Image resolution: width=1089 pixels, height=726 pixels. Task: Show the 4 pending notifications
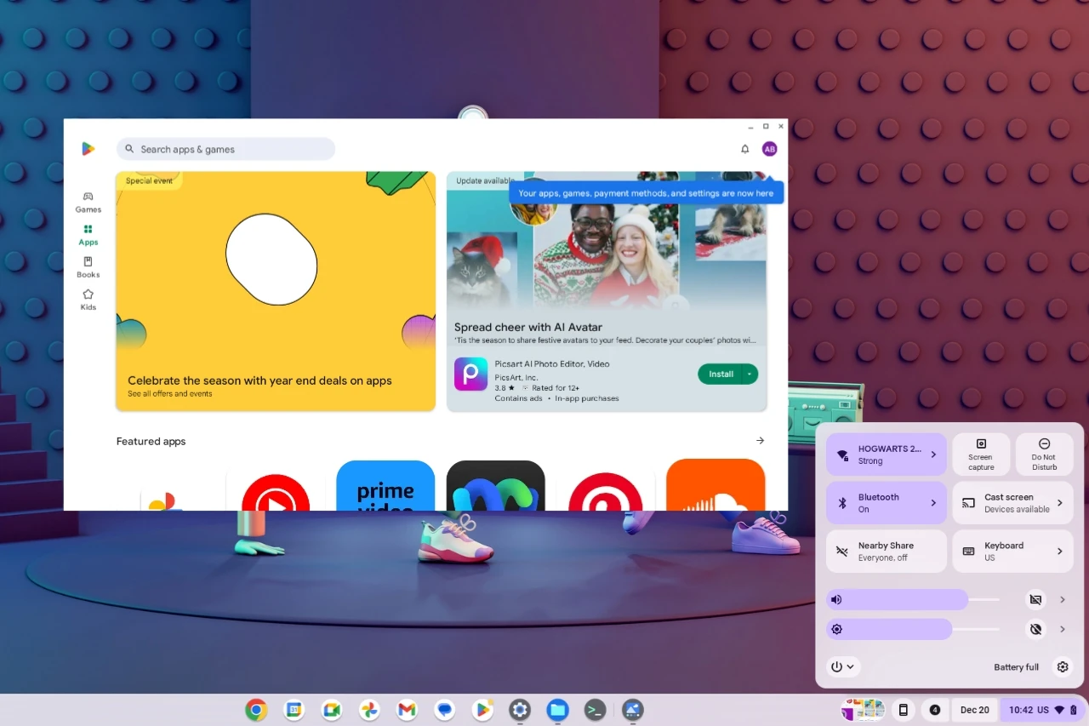[935, 710]
